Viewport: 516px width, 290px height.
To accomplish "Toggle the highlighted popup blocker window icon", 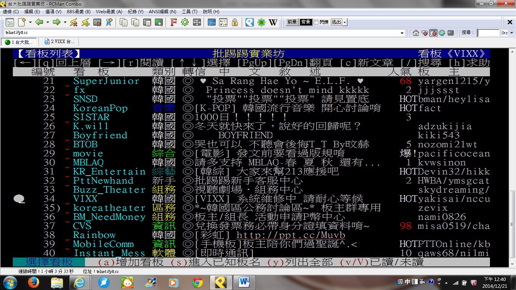I will click(433, 33).
